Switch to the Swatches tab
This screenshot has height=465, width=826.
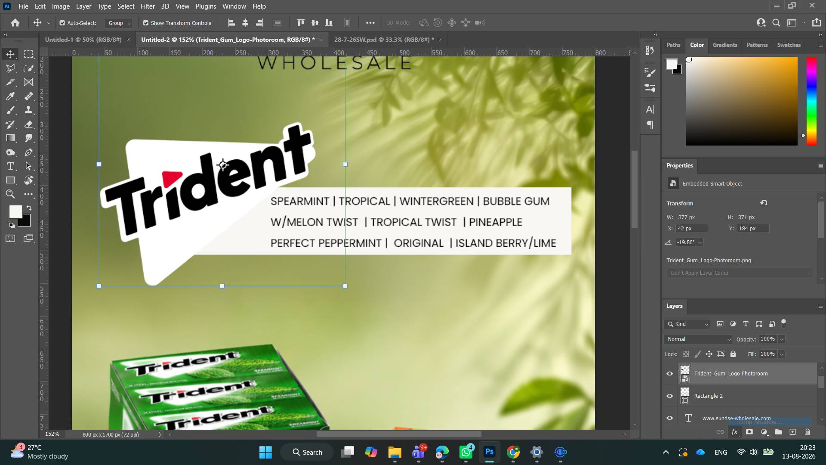[789, 45]
